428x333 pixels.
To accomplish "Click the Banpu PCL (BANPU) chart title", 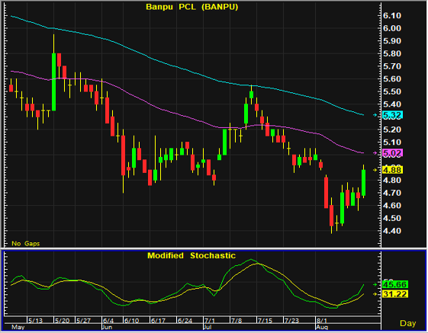I will pyautogui.click(x=192, y=7).
